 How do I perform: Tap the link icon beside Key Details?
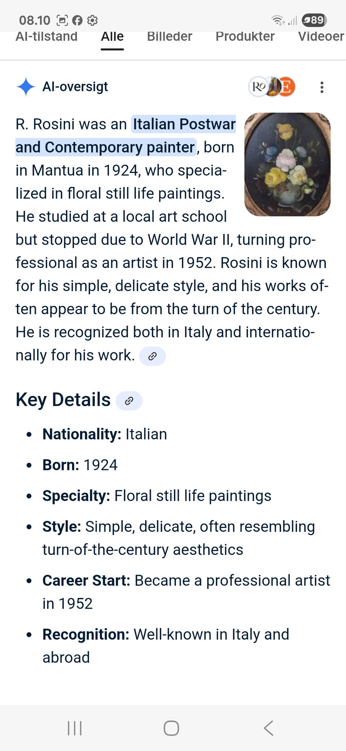(129, 401)
